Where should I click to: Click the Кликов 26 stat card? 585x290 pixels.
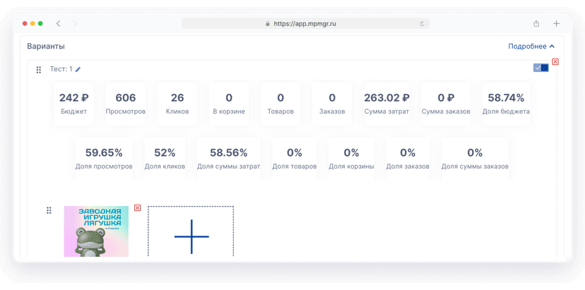tap(177, 103)
